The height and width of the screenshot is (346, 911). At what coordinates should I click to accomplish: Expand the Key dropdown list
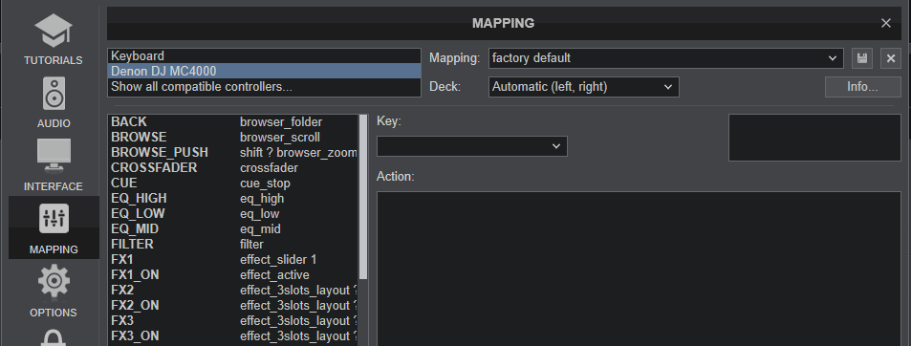pos(472,146)
